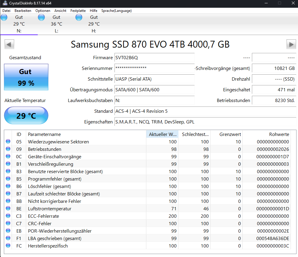Click status orb for attribute B6

(8, 186)
